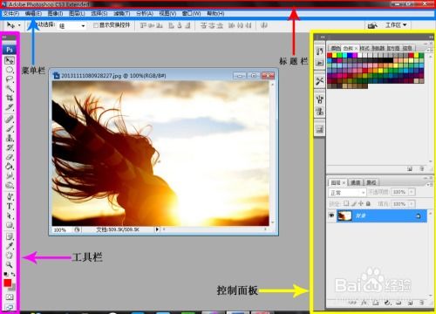436x314 pixels.
Task: Switch to the 通道 tab
Action: [x=355, y=182]
